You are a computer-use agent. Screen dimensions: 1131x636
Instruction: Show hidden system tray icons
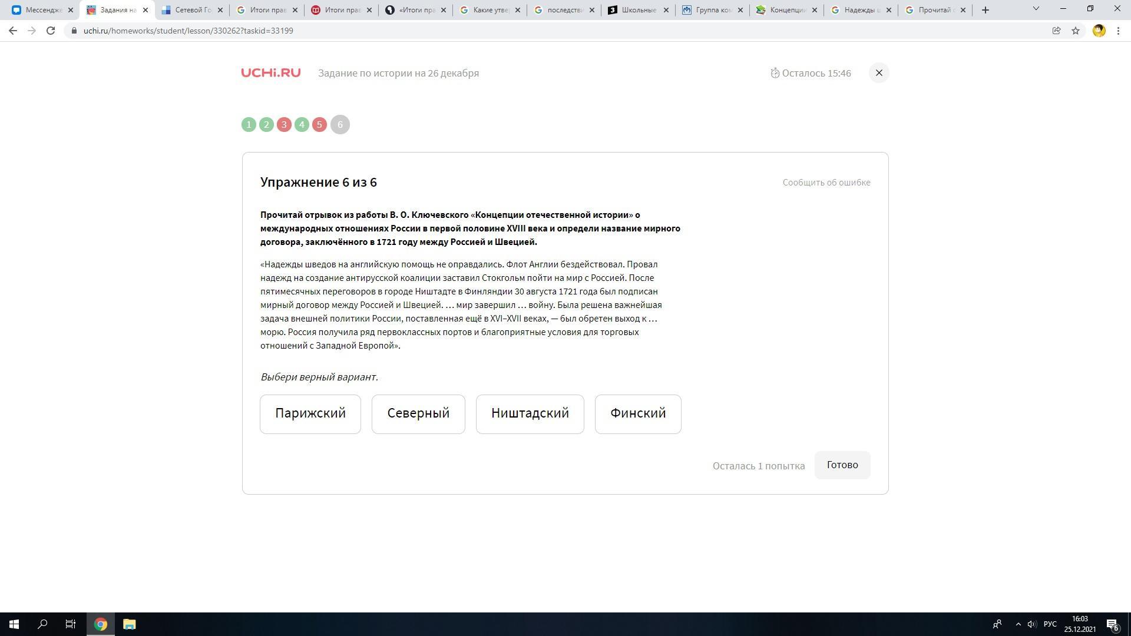coord(1018,624)
